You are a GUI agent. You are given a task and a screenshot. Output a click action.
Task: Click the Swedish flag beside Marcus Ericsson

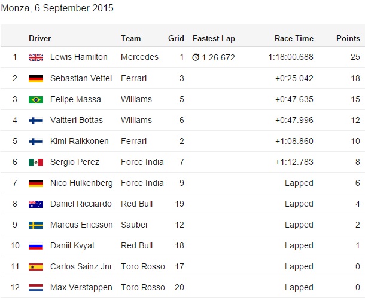click(x=36, y=225)
